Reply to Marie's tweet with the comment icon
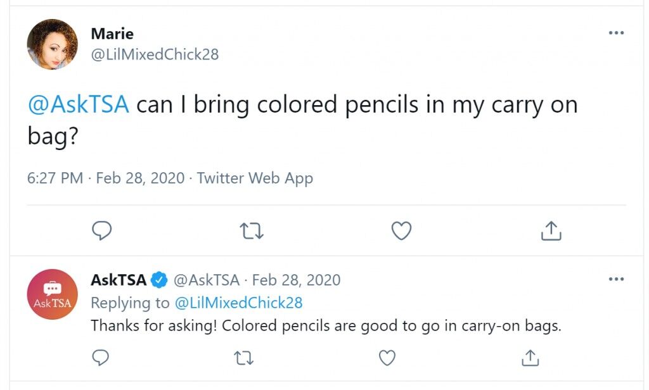Screen dimensions: 649x390 [x=101, y=231]
